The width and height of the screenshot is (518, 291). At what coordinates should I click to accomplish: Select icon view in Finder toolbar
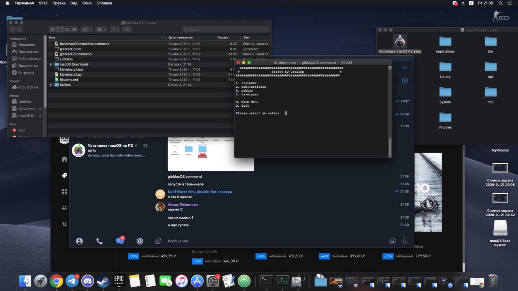pyautogui.click(x=52, y=30)
